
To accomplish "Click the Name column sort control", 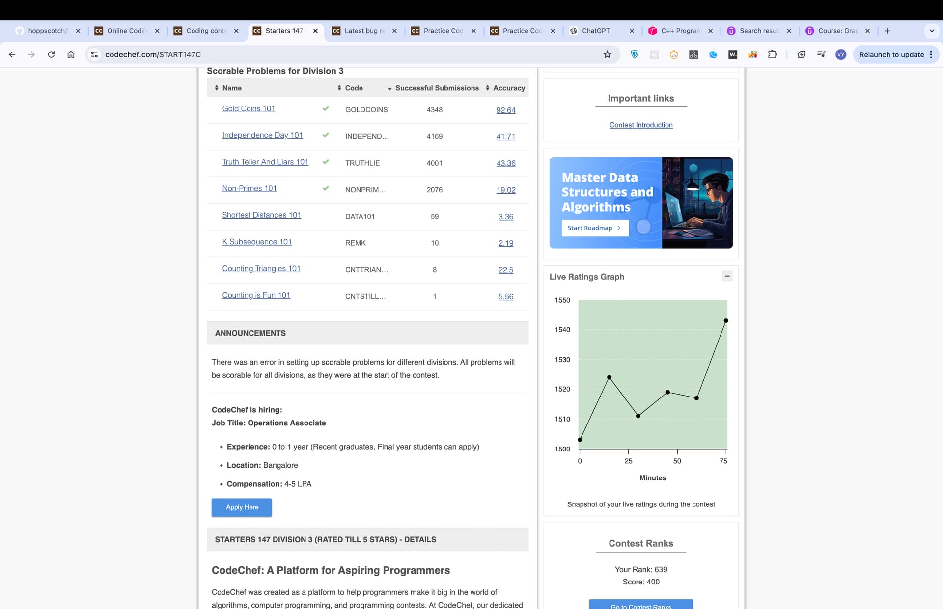I will [x=217, y=87].
